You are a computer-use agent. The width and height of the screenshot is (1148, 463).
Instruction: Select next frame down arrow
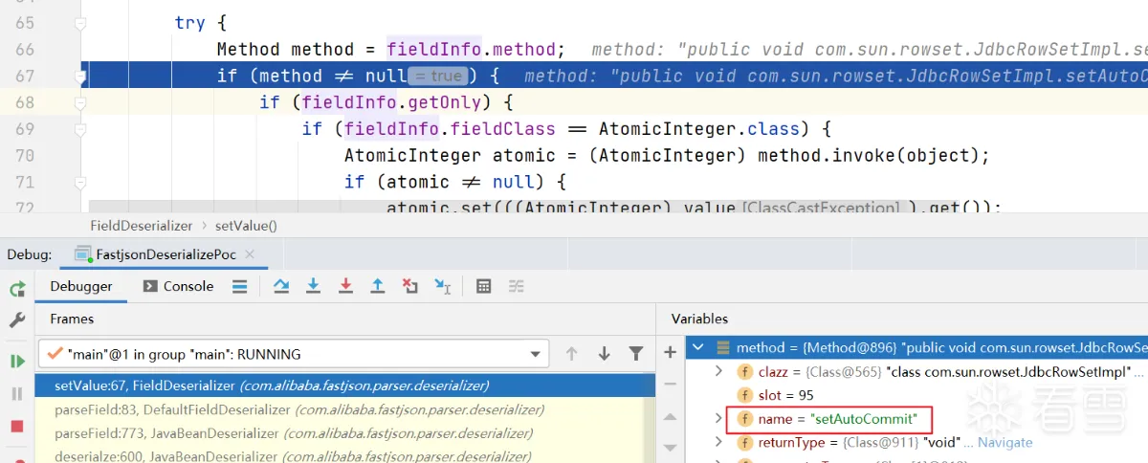click(x=604, y=354)
